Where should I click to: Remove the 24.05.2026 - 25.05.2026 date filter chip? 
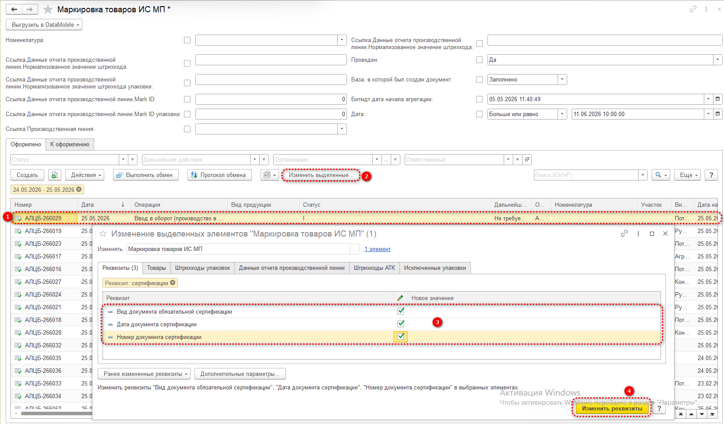[x=79, y=189]
